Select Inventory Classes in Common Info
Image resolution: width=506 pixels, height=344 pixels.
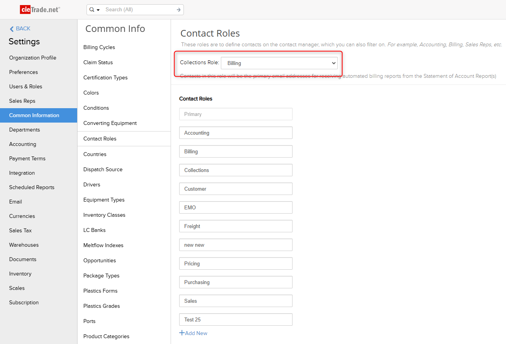104,215
